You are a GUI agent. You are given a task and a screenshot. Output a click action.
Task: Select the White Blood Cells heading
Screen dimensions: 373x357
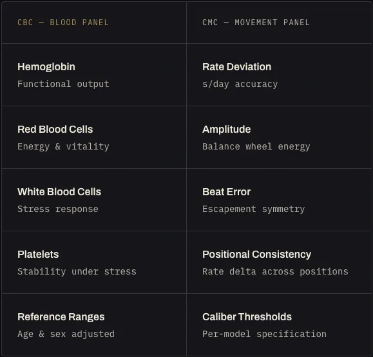(59, 192)
